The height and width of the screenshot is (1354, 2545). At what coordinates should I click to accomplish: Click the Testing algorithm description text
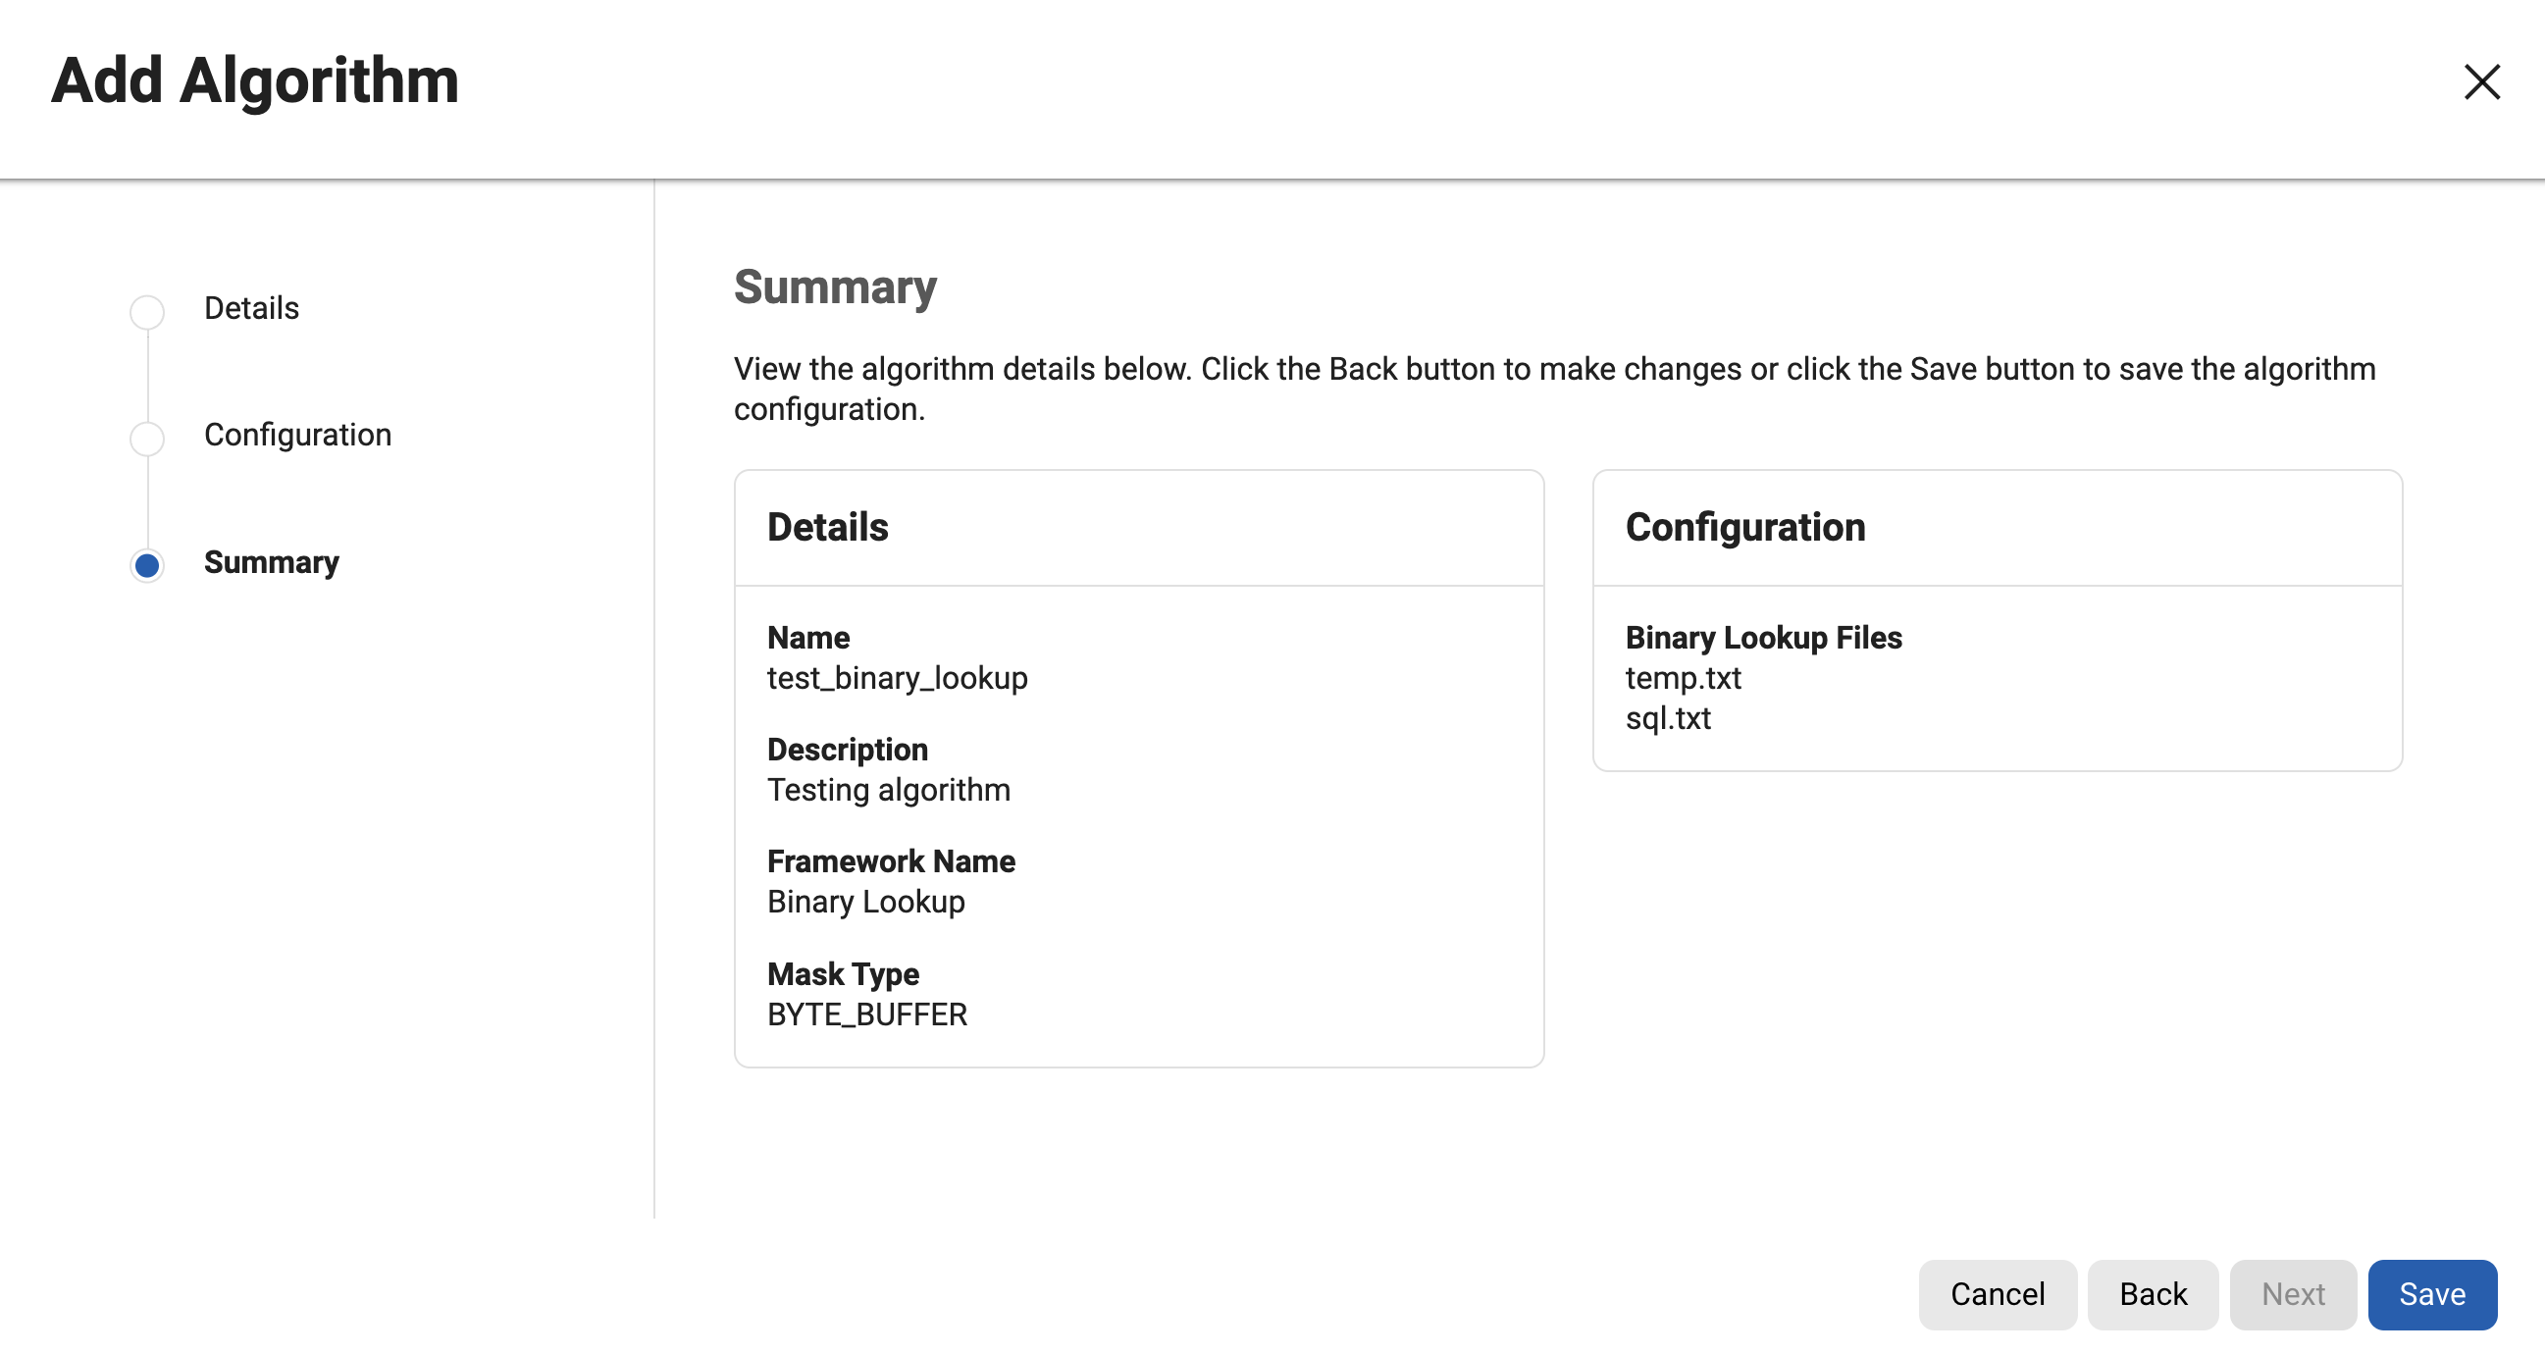pos(888,790)
